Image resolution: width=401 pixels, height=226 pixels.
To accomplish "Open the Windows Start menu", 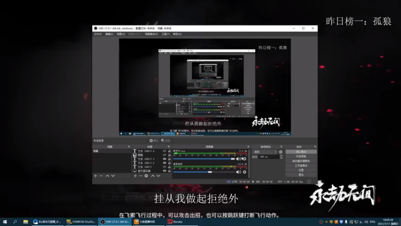I will (5, 221).
